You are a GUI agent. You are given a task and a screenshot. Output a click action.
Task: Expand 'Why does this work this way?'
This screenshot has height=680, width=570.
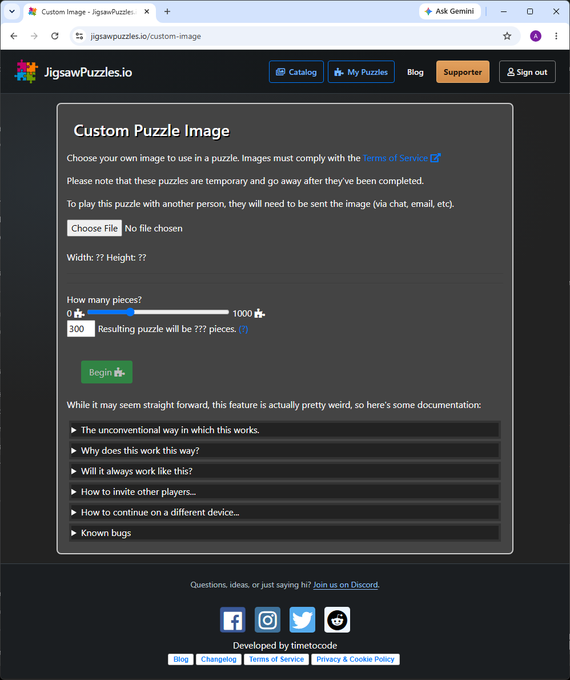click(x=285, y=451)
